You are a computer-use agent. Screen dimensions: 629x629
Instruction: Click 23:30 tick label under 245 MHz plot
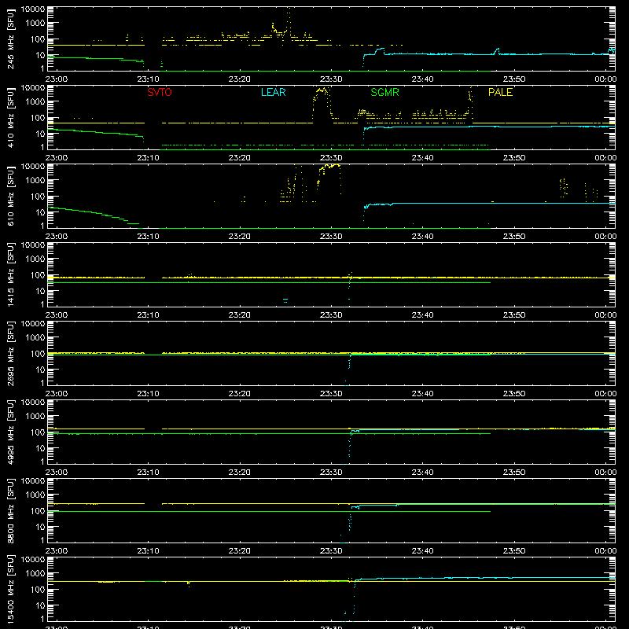(x=331, y=79)
